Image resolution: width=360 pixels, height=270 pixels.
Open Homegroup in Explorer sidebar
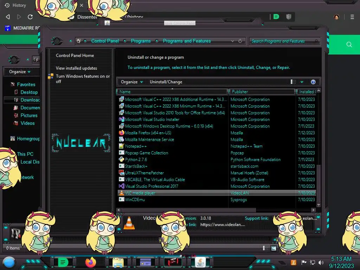click(28, 139)
